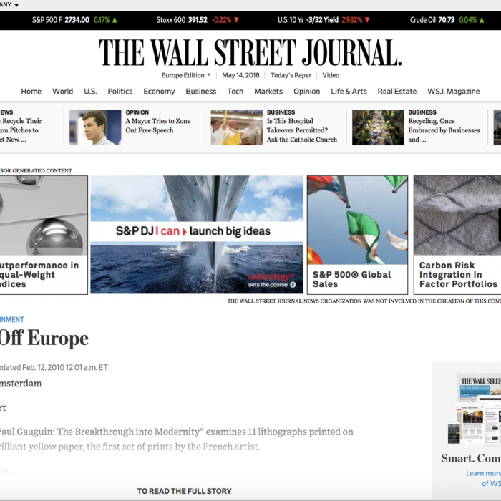This screenshot has height=501, width=501.
Task: Expand the dropdown arrow at top-left corner
Action: 16,5
